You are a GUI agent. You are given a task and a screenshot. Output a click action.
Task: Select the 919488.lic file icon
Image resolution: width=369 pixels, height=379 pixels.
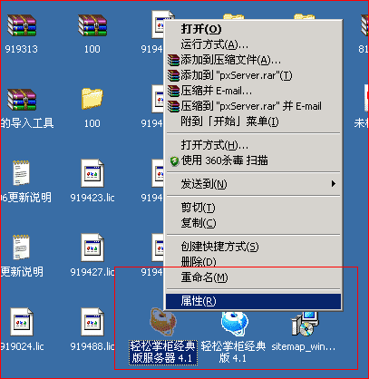(92, 322)
